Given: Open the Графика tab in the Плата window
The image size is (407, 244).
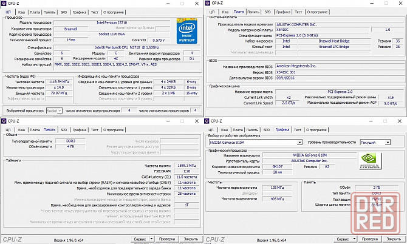Looking at the screenshot, I should point(283,12).
